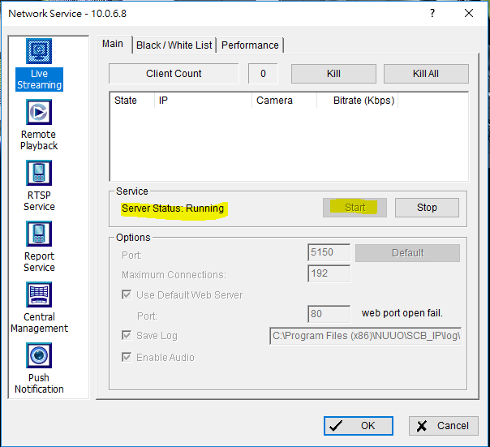The width and height of the screenshot is (490, 447).
Task: Click the Bitrate (Kbps) column header
Action: 363,101
